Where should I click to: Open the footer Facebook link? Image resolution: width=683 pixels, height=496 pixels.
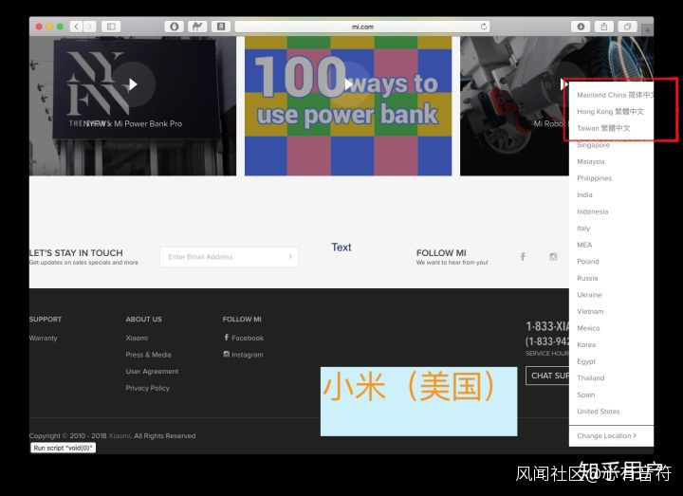[244, 338]
